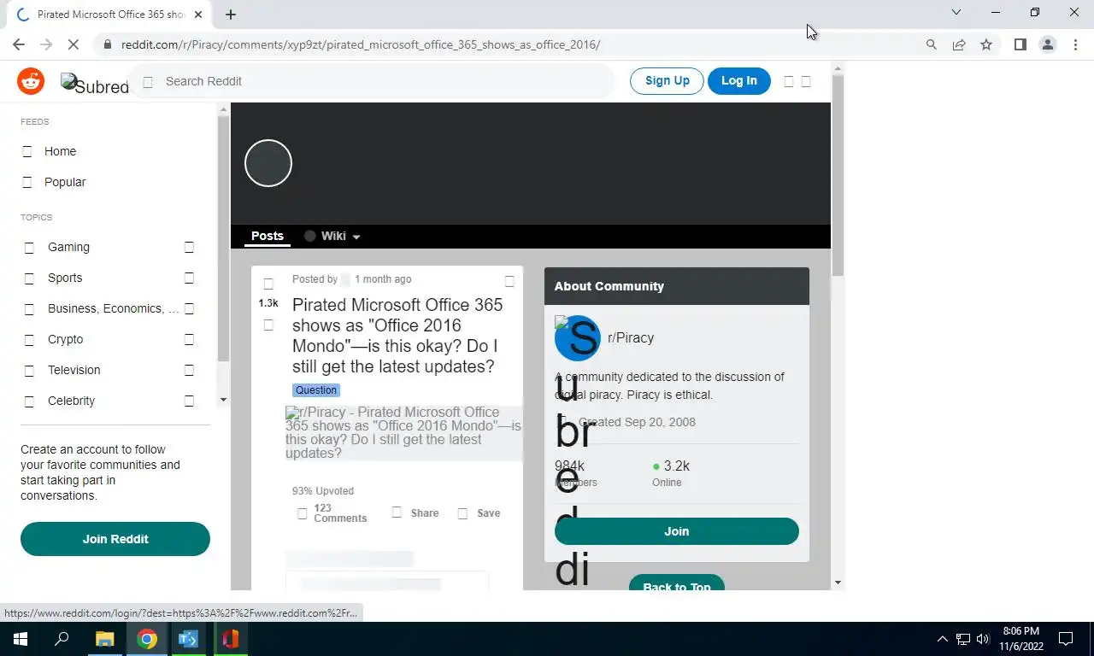Image resolution: width=1094 pixels, height=656 pixels.
Task: Open Chrome zoom magnifier in address bar
Action: tap(932, 44)
